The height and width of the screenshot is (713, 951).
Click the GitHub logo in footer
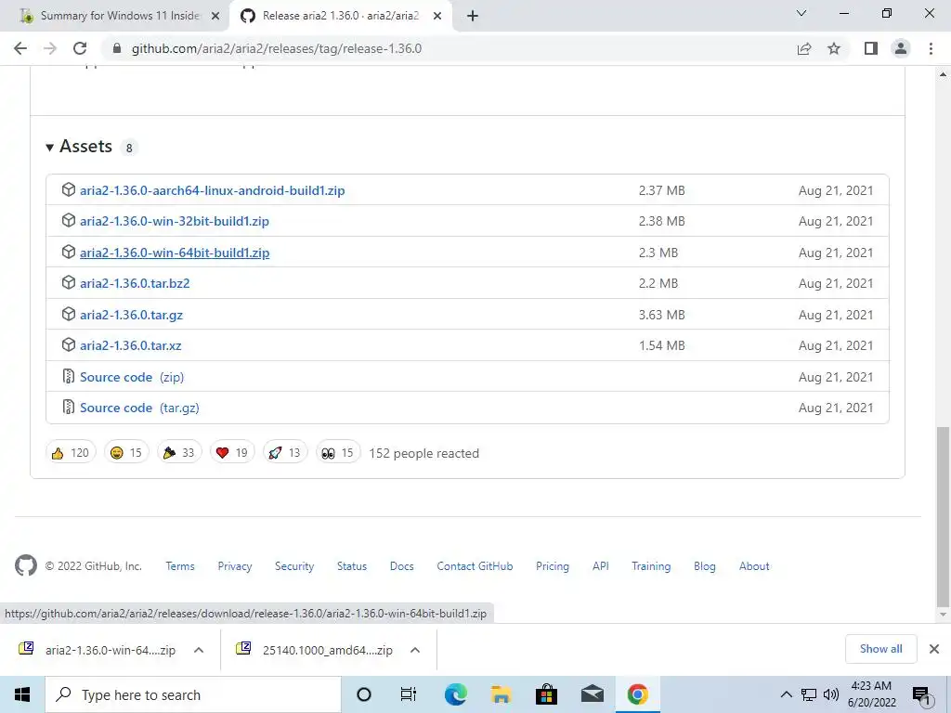[x=25, y=565]
